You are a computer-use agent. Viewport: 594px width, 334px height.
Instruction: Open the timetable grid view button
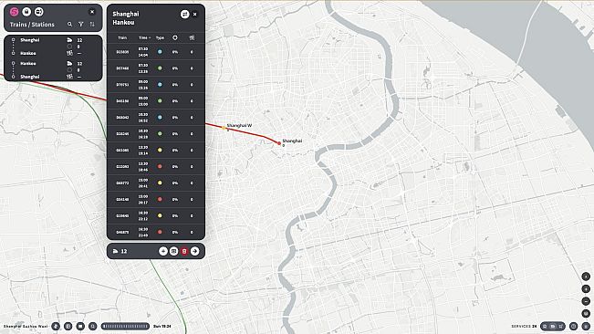[x=173, y=251]
